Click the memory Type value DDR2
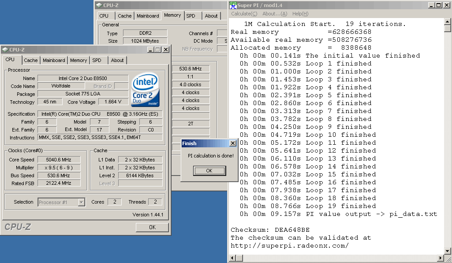452x263 pixels. tap(145, 33)
